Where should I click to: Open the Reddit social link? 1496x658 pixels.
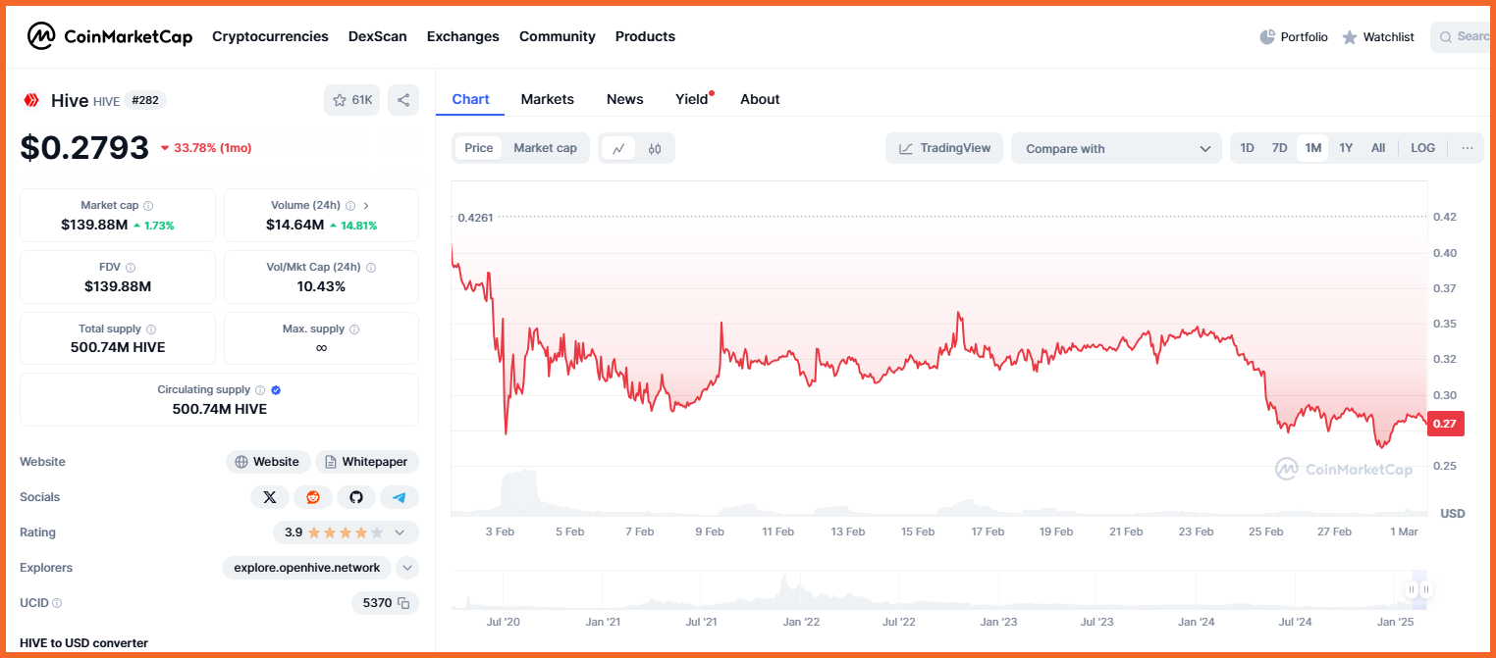pos(313,497)
